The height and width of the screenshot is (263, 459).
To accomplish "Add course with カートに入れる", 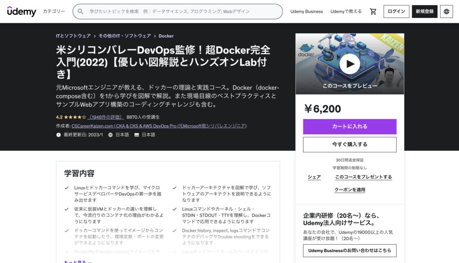I will (350, 127).
